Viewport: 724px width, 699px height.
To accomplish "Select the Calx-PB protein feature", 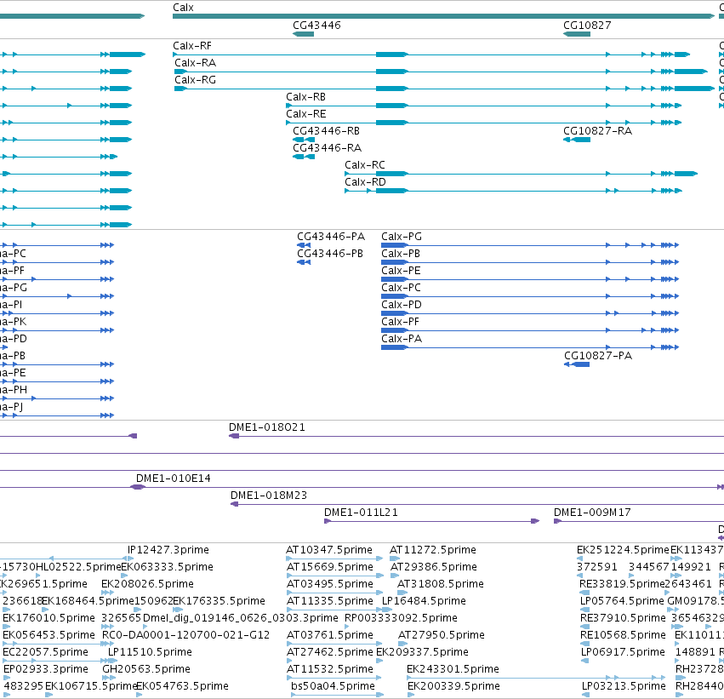I will point(530,262).
